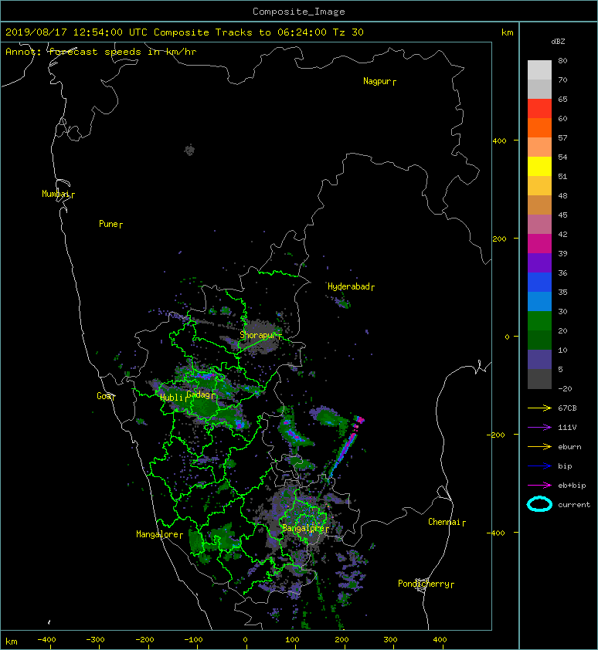Select the royal blue swatch near 36
Screen dimensions: 598x650
[x=539, y=282]
